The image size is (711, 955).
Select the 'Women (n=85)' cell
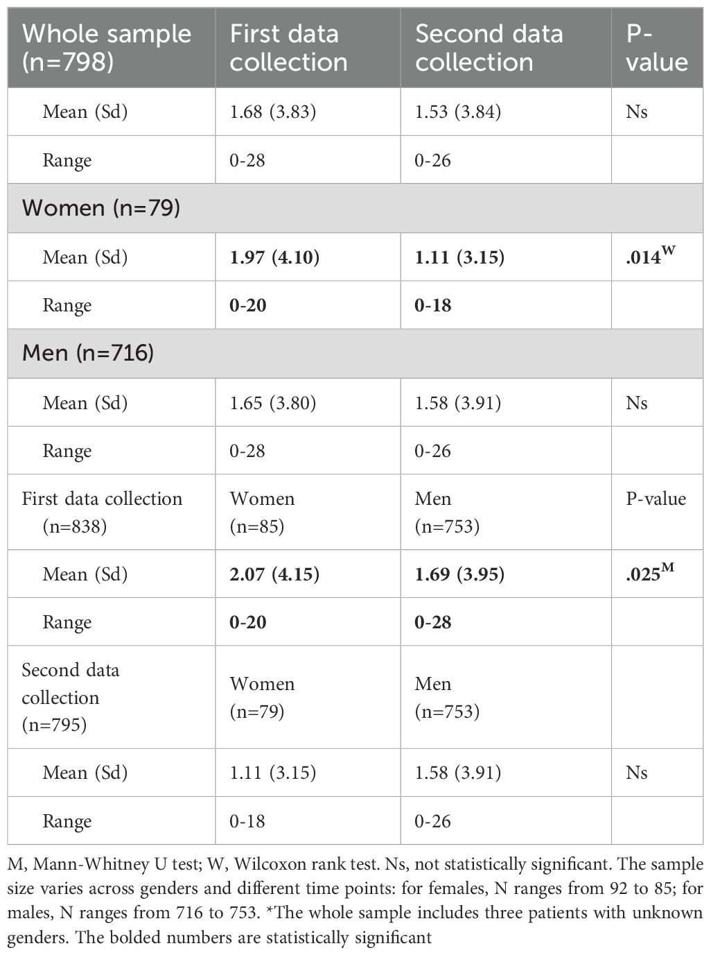262,512
